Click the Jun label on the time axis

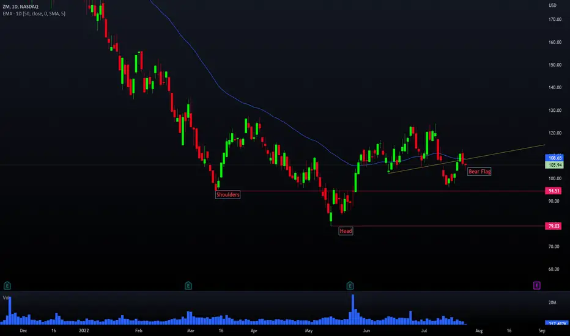[366, 331]
